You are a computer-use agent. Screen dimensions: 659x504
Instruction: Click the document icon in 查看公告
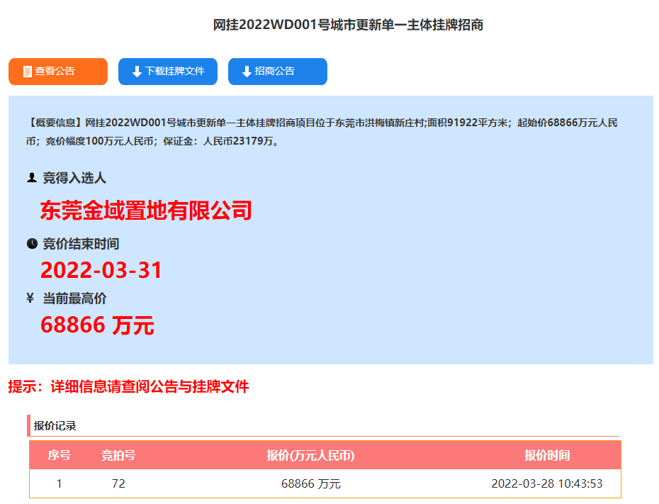point(28,72)
